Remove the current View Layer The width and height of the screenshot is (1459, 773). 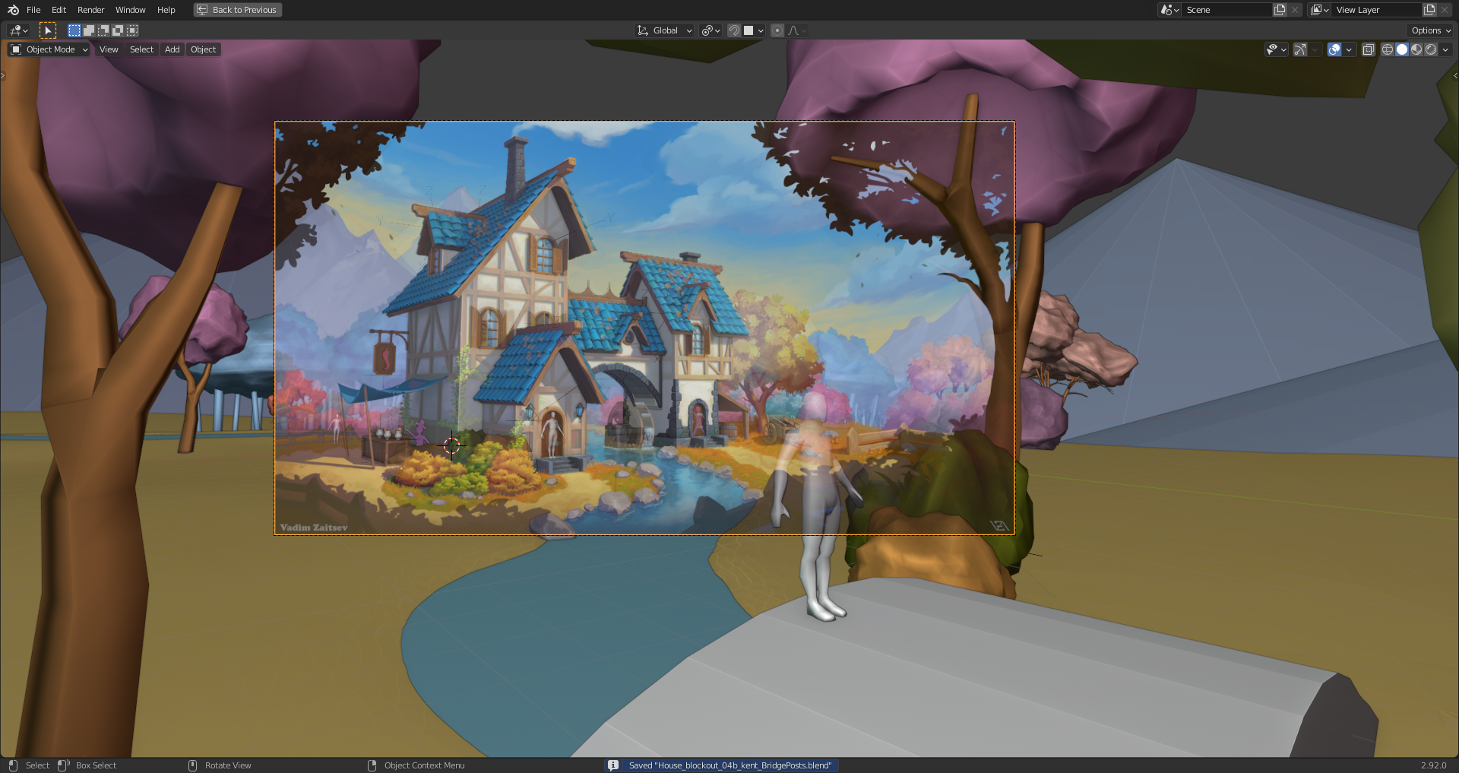(x=1445, y=10)
